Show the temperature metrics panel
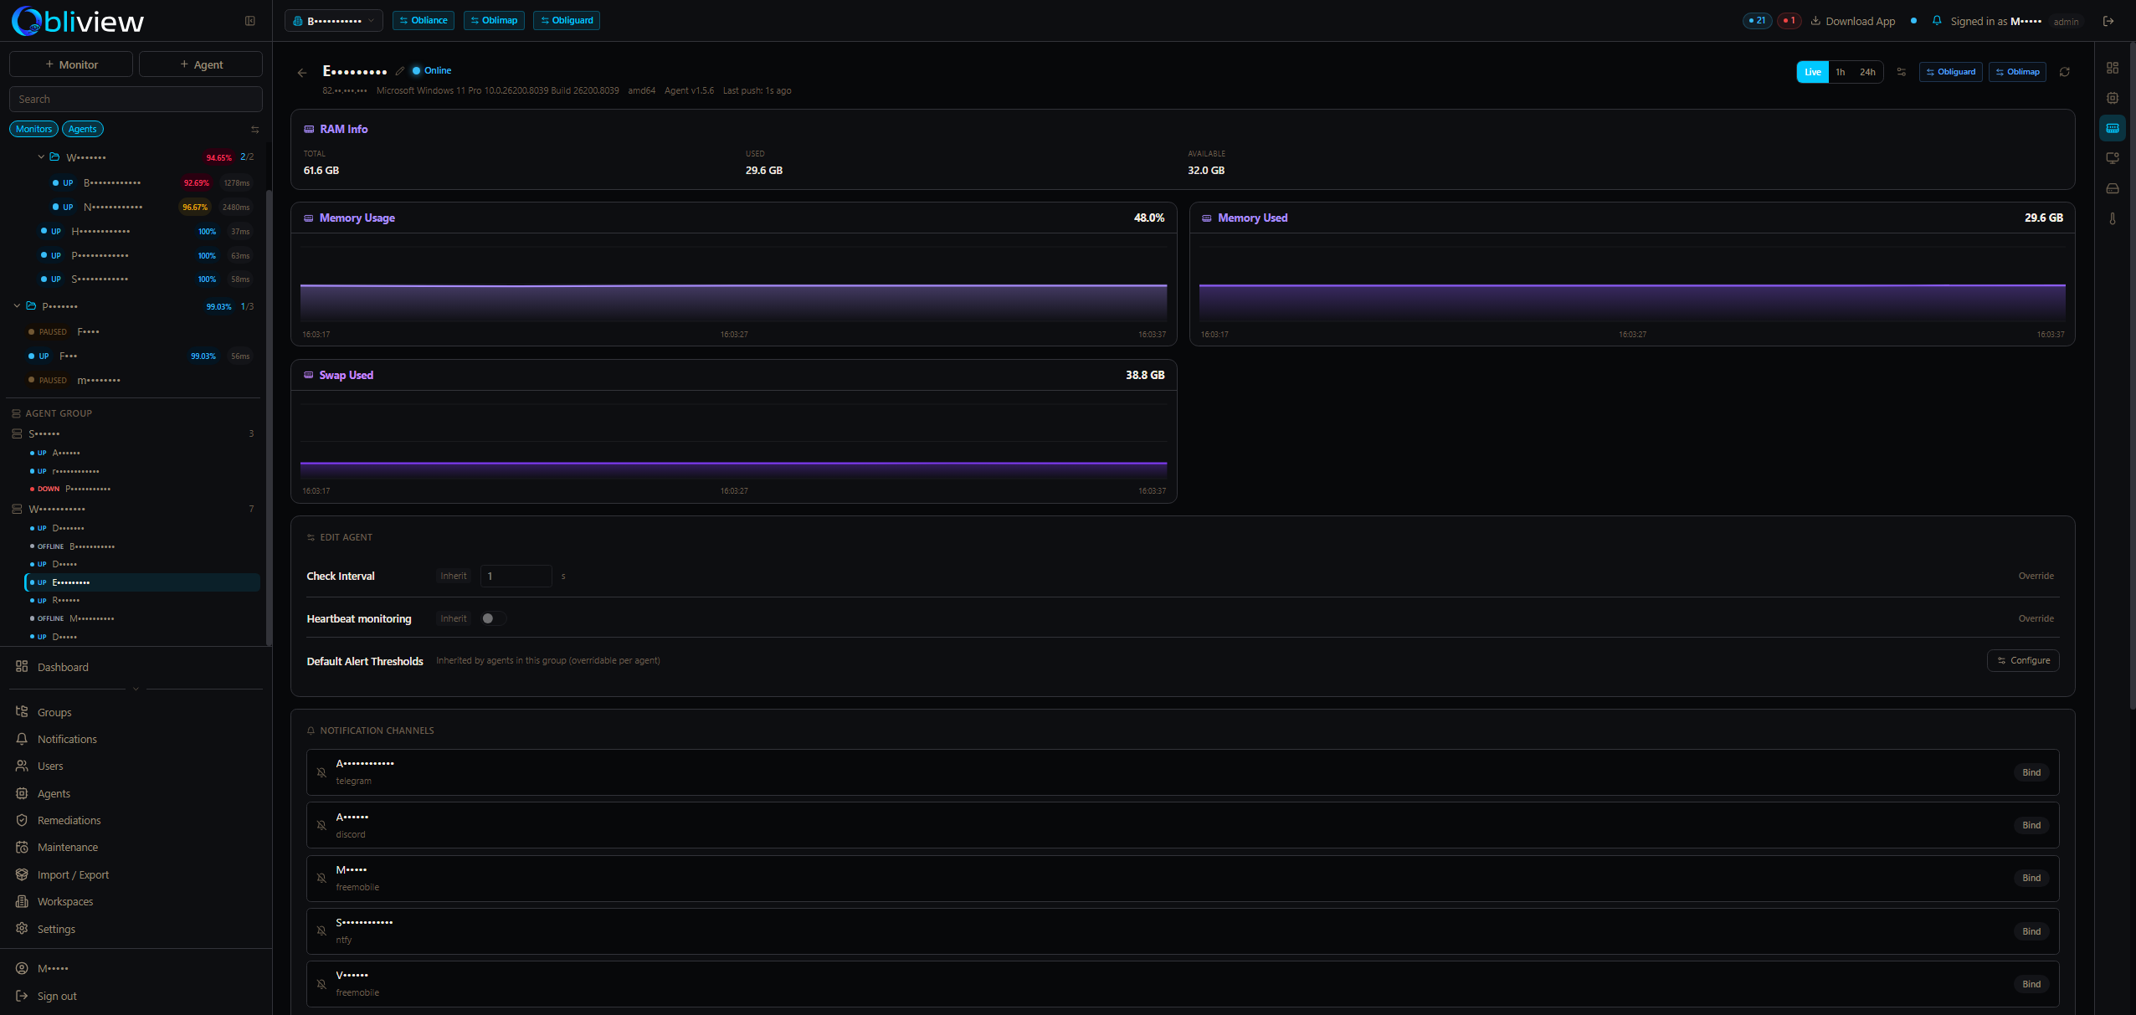 [x=2113, y=218]
